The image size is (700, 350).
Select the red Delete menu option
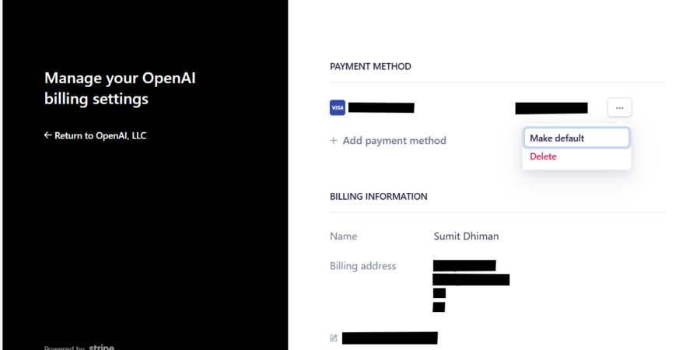[543, 156]
